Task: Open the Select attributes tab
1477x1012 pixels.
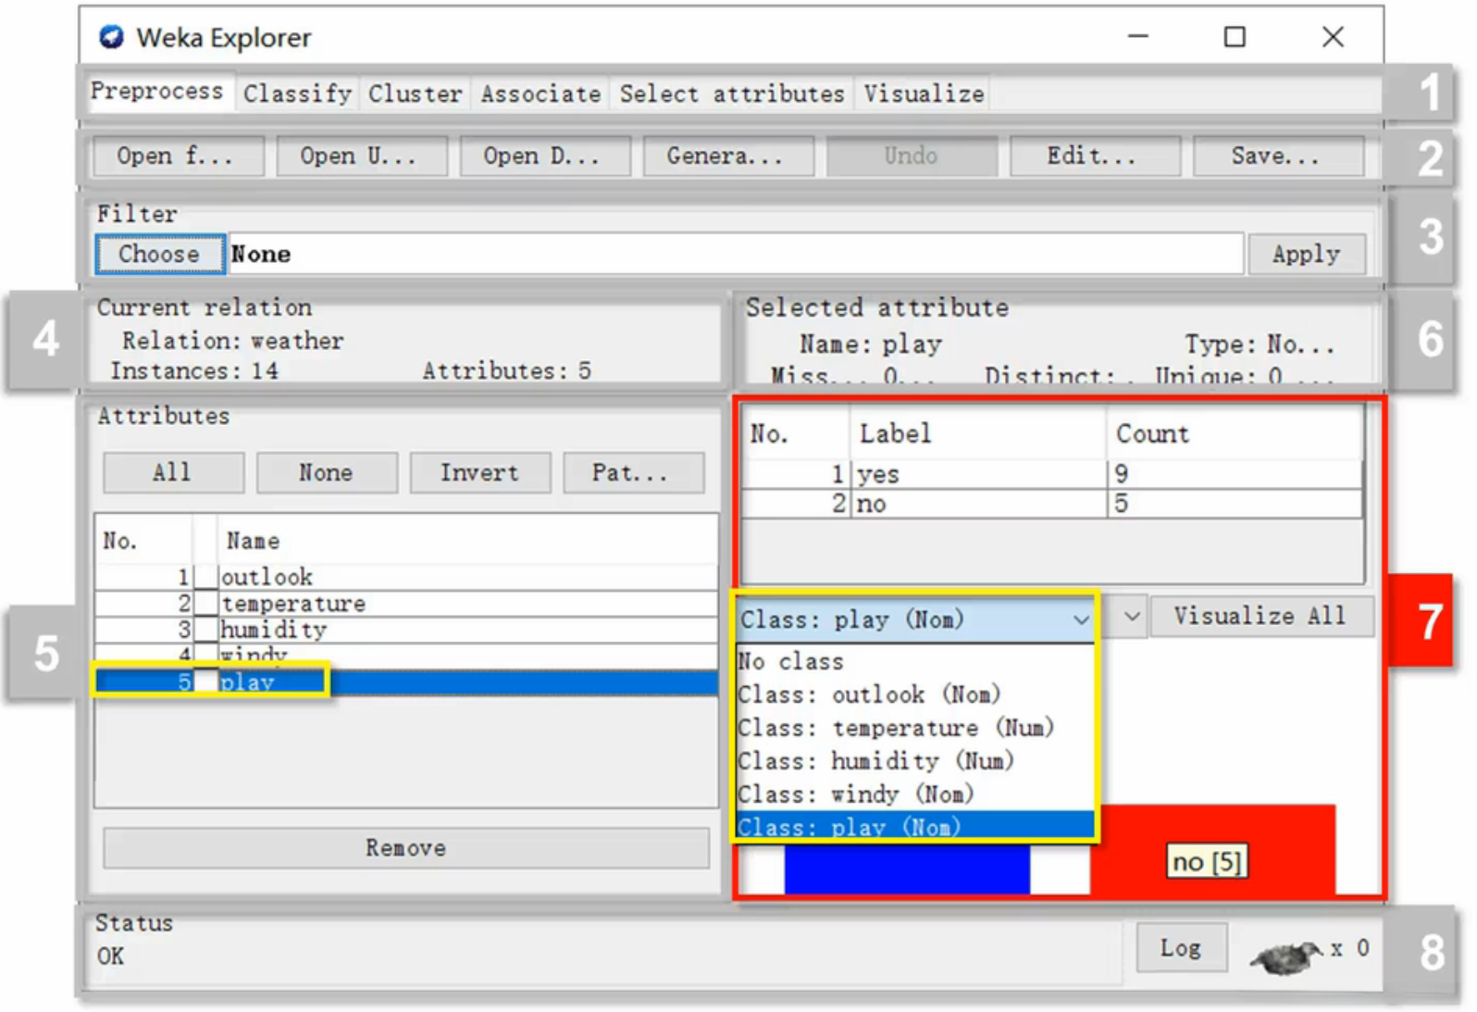Action: pyautogui.click(x=732, y=94)
